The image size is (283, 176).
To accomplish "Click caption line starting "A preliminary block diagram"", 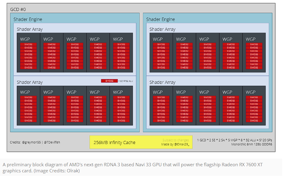I will pos(133,165).
